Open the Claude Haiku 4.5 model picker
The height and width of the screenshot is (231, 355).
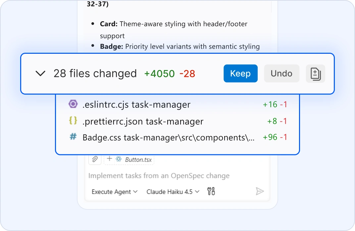click(x=173, y=192)
